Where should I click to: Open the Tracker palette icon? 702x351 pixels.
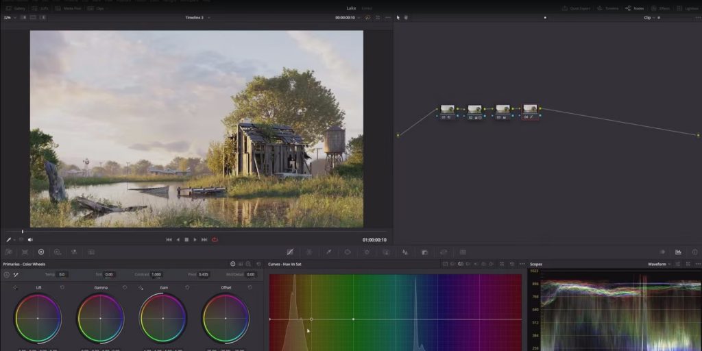[x=367, y=252]
